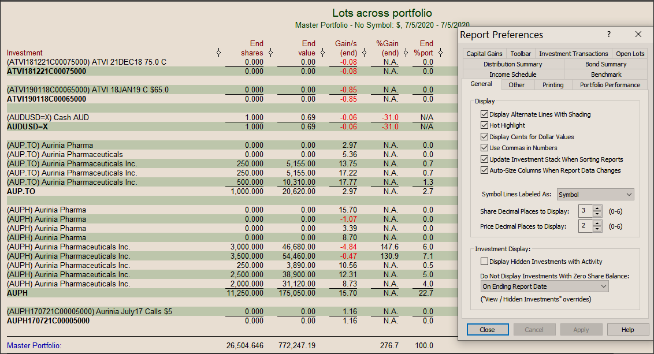The width and height of the screenshot is (654, 354).
Task: Open Investment Transactions tab
Action: coord(574,53)
